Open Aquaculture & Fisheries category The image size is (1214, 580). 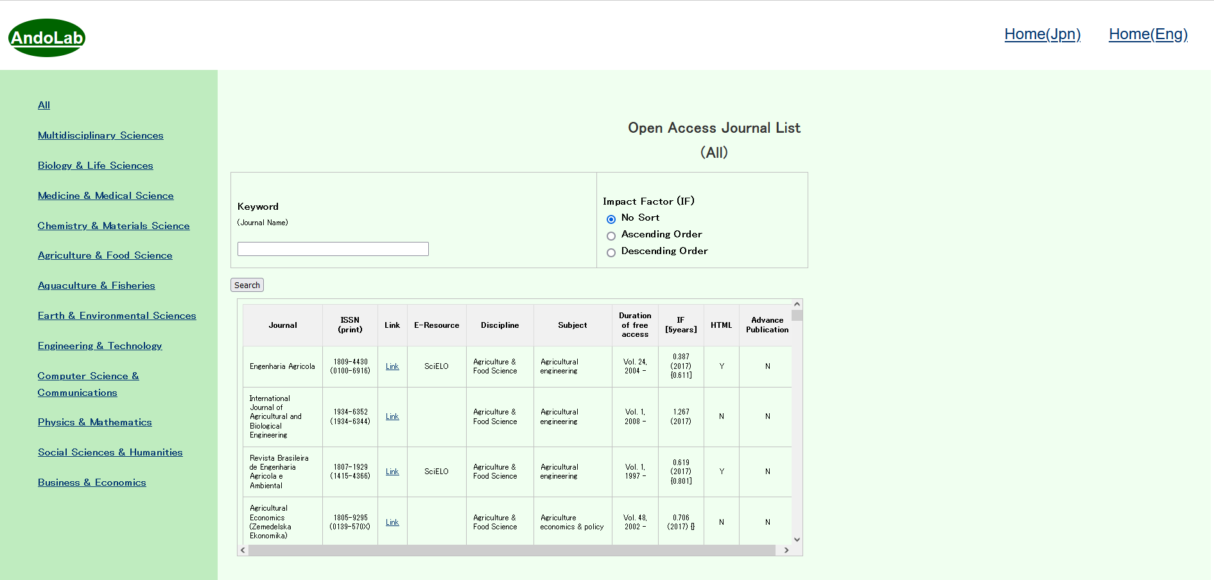96,286
